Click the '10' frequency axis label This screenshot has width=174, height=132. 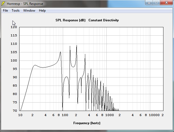[x=20, y=115]
